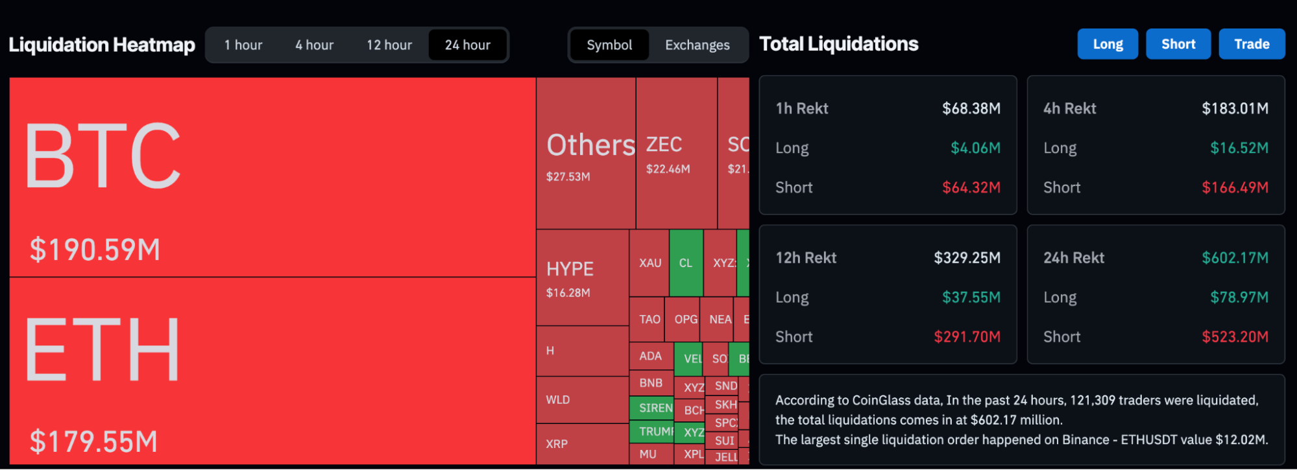The width and height of the screenshot is (1297, 470).
Task: Select the XAU heatmap tile
Action: [649, 263]
